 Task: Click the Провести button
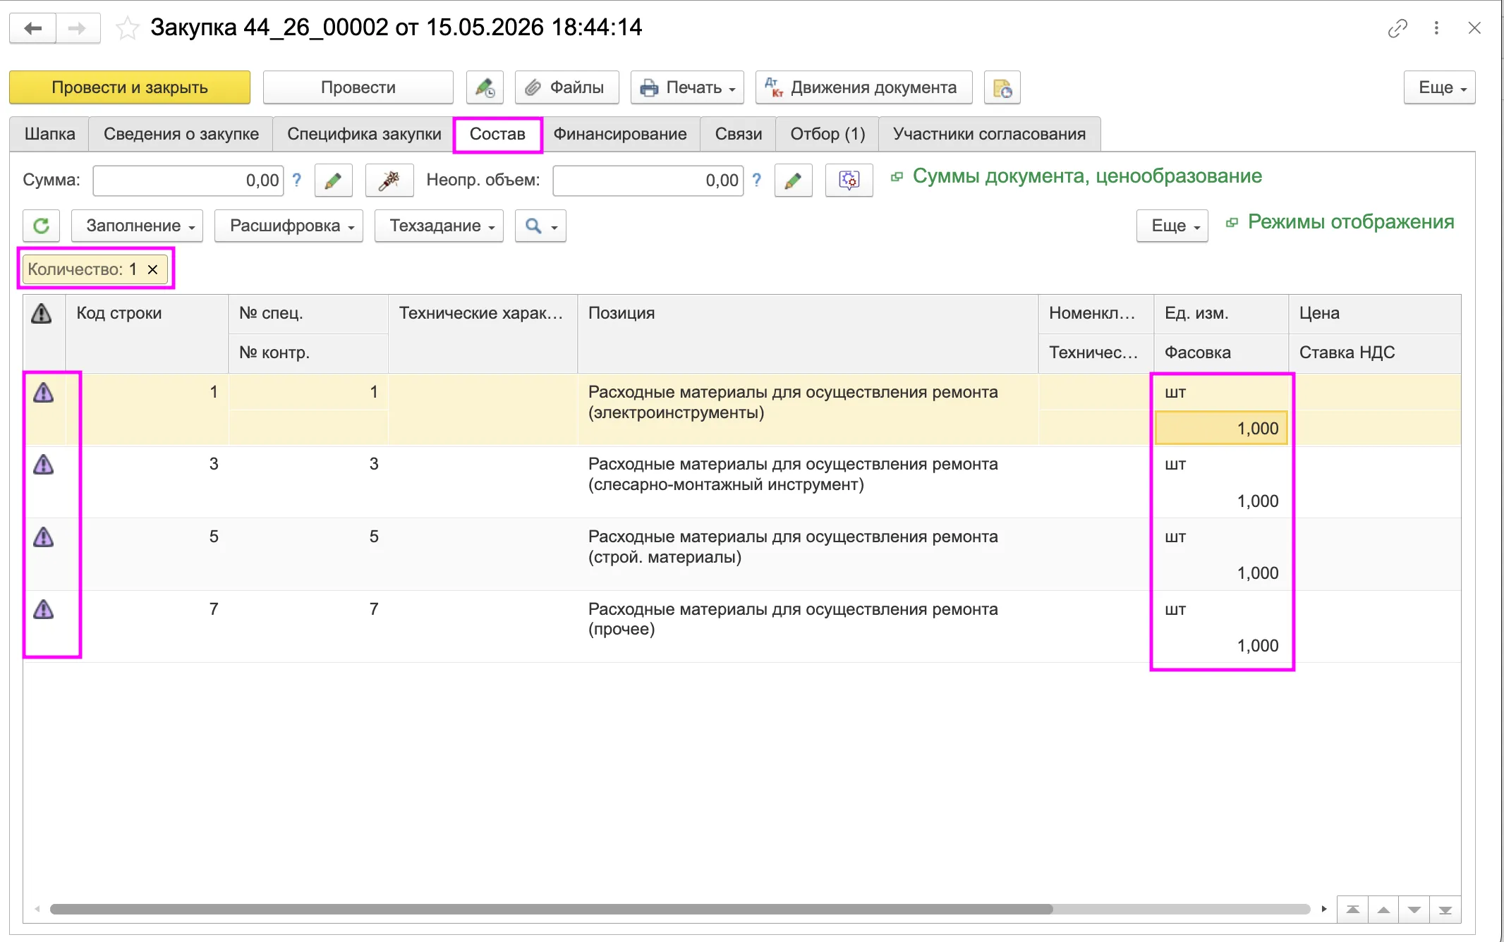pyautogui.click(x=358, y=87)
